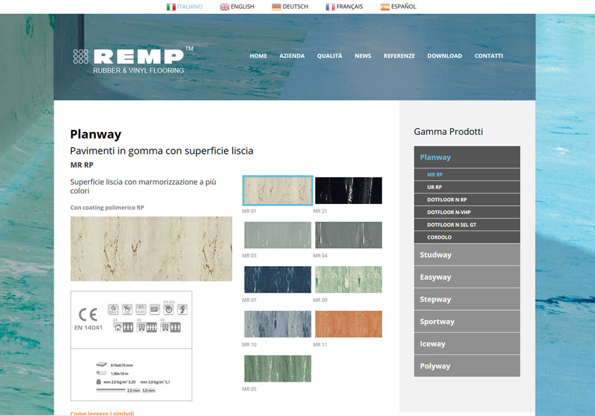Select DOTFLOOR N SEL GT in the submenu
The width and height of the screenshot is (595, 416).
[467, 225]
